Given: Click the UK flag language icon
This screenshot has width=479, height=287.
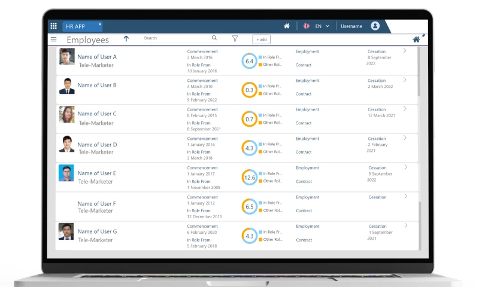Looking at the screenshot, I should (307, 26).
